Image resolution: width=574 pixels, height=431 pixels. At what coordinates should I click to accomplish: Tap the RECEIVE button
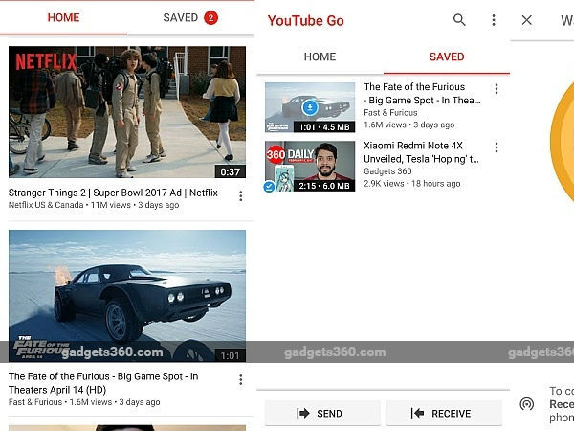[444, 414]
